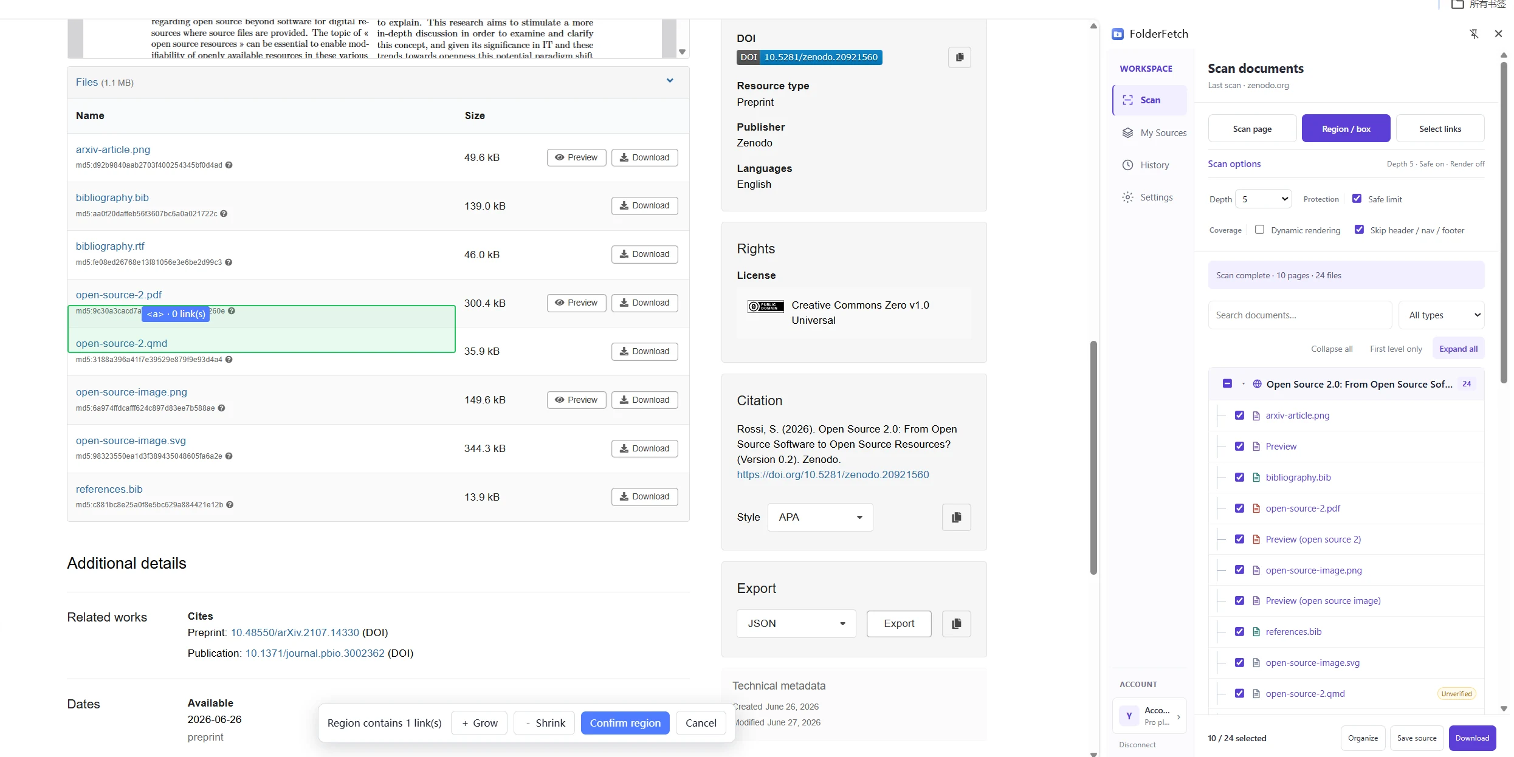Screen dimensions: 1514x757
Task: Pin the FolderFetch panel
Action: pos(1474,34)
